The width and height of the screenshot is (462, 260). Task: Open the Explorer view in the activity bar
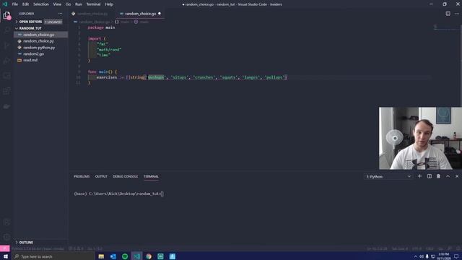pyautogui.click(x=6, y=15)
